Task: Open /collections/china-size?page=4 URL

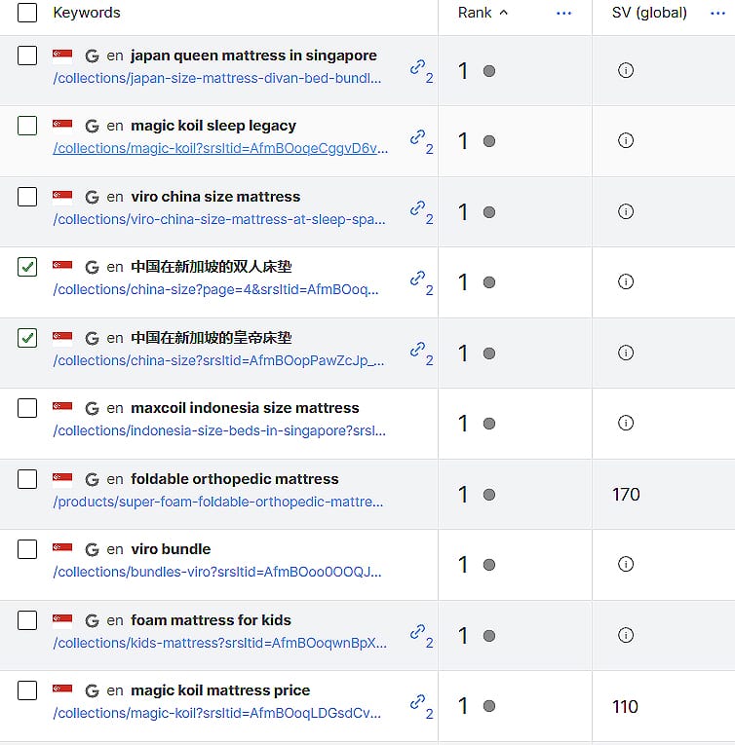Action: tap(215, 289)
